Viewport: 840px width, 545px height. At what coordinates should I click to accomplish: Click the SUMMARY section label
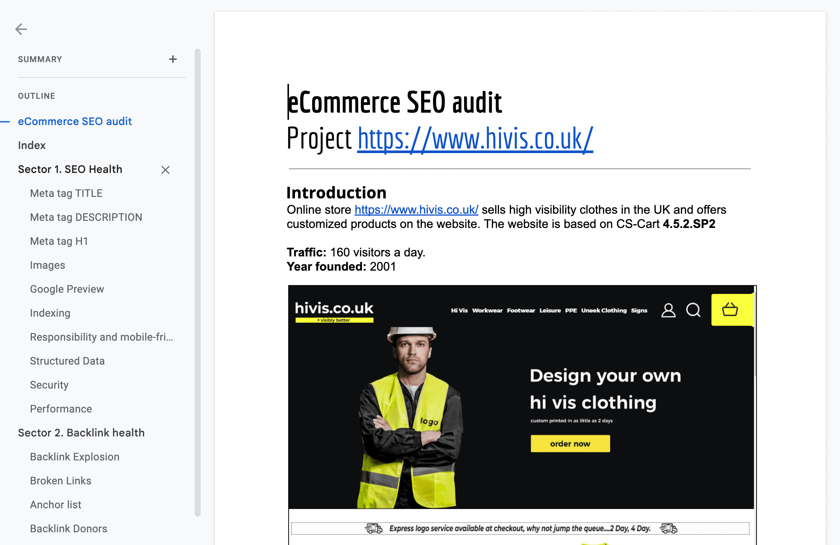pos(40,59)
